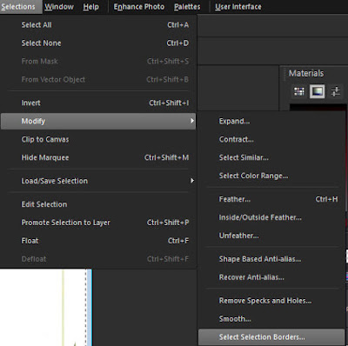Select the Rainbow view in the Materials palette
The height and width of the screenshot is (346, 348).
click(317, 91)
